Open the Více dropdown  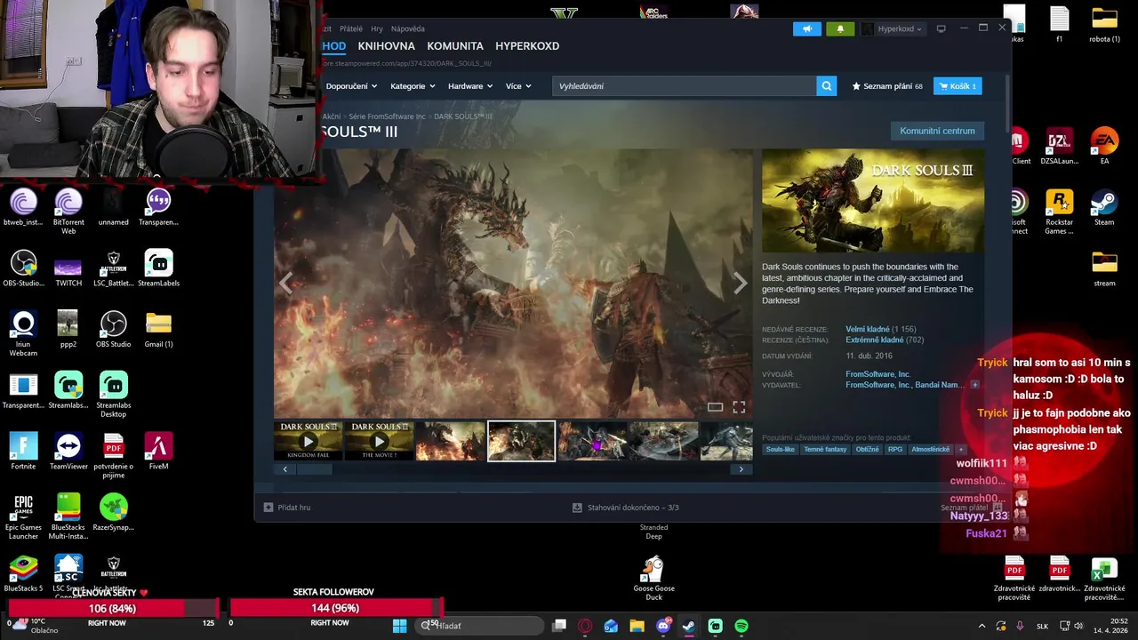[x=518, y=86]
